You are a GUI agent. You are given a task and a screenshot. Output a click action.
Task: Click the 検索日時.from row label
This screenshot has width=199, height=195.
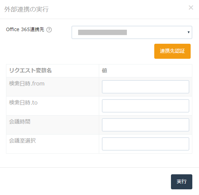click(x=27, y=84)
